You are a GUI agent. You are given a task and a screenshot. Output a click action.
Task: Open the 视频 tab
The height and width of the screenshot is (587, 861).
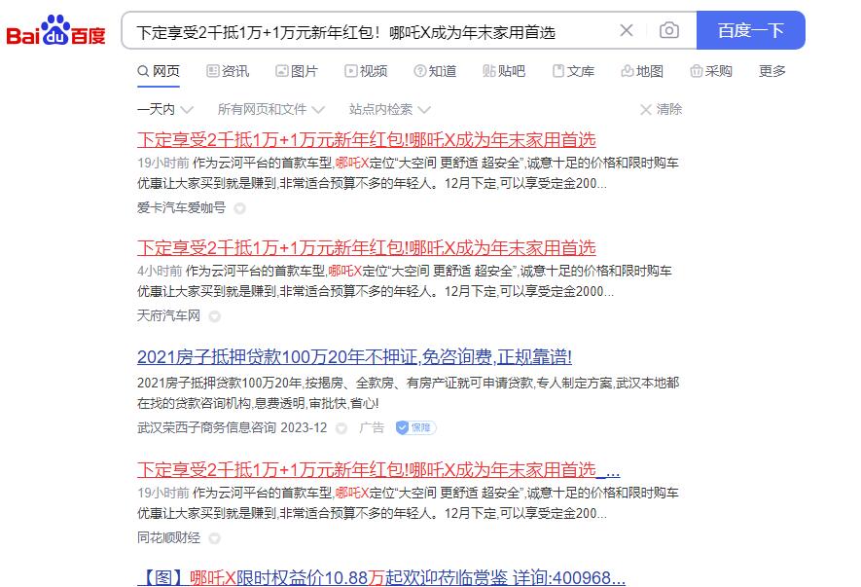pos(366,71)
